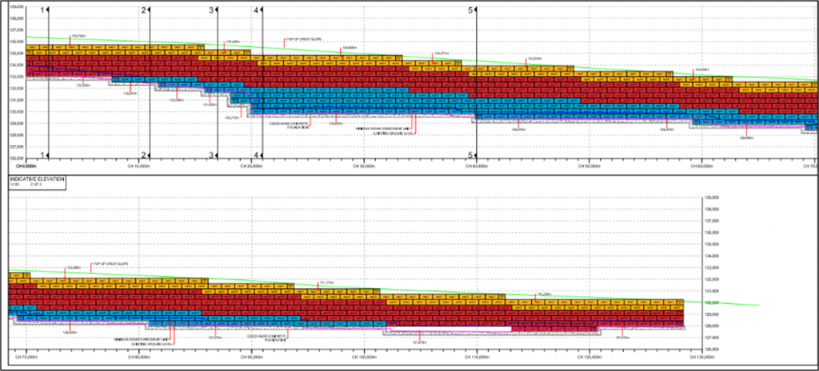Click section marker 3 at bottom
Image resolution: width=819 pixels, height=371 pixels.
pyautogui.click(x=212, y=155)
